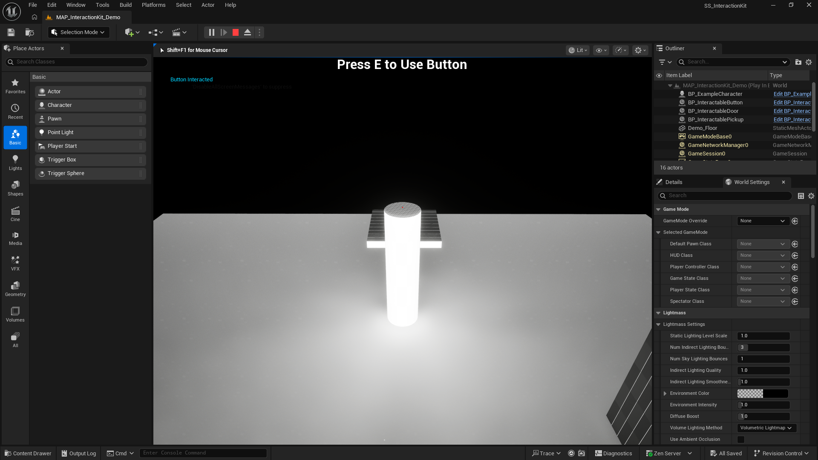This screenshot has width=818, height=460.
Task: Open the Output Log
Action: pos(79,454)
